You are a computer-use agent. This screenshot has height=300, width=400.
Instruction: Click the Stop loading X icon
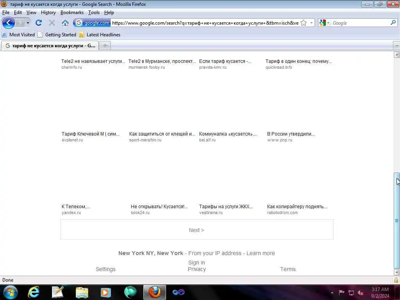(x=52, y=23)
